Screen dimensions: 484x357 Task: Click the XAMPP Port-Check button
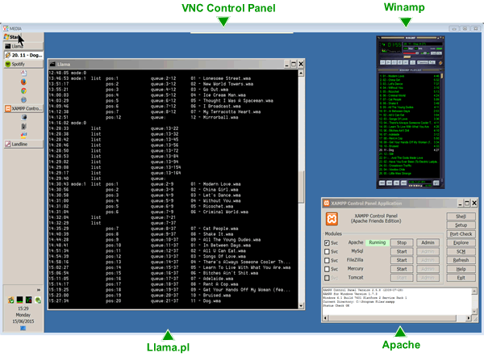point(461,234)
